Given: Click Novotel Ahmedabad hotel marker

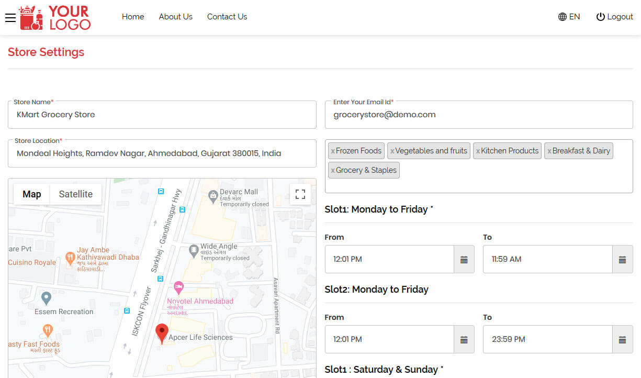Looking at the screenshot, I should pyautogui.click(x=179, y=287).
